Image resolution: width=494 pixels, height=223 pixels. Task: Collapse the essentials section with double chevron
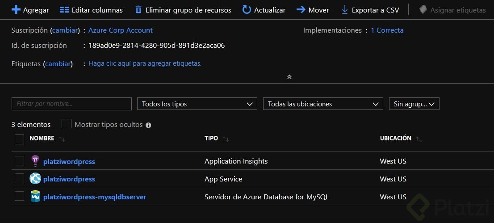click(289, 77)
